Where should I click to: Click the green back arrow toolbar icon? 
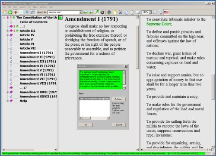(x=10, y=12)
